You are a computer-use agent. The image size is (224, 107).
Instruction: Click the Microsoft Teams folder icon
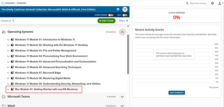tap(4, 97)
